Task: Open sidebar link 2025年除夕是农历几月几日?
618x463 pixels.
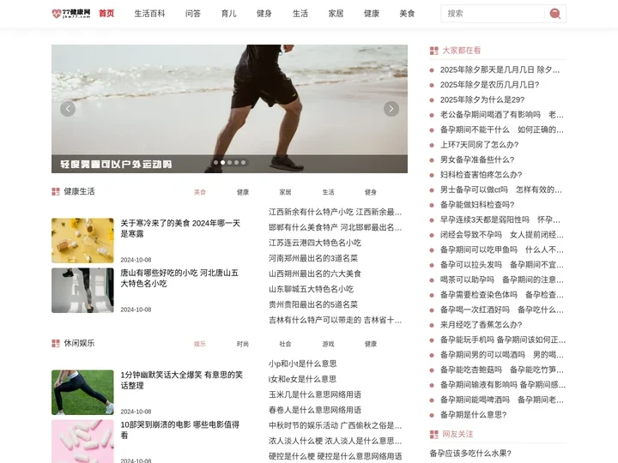Action: point(489,85)
